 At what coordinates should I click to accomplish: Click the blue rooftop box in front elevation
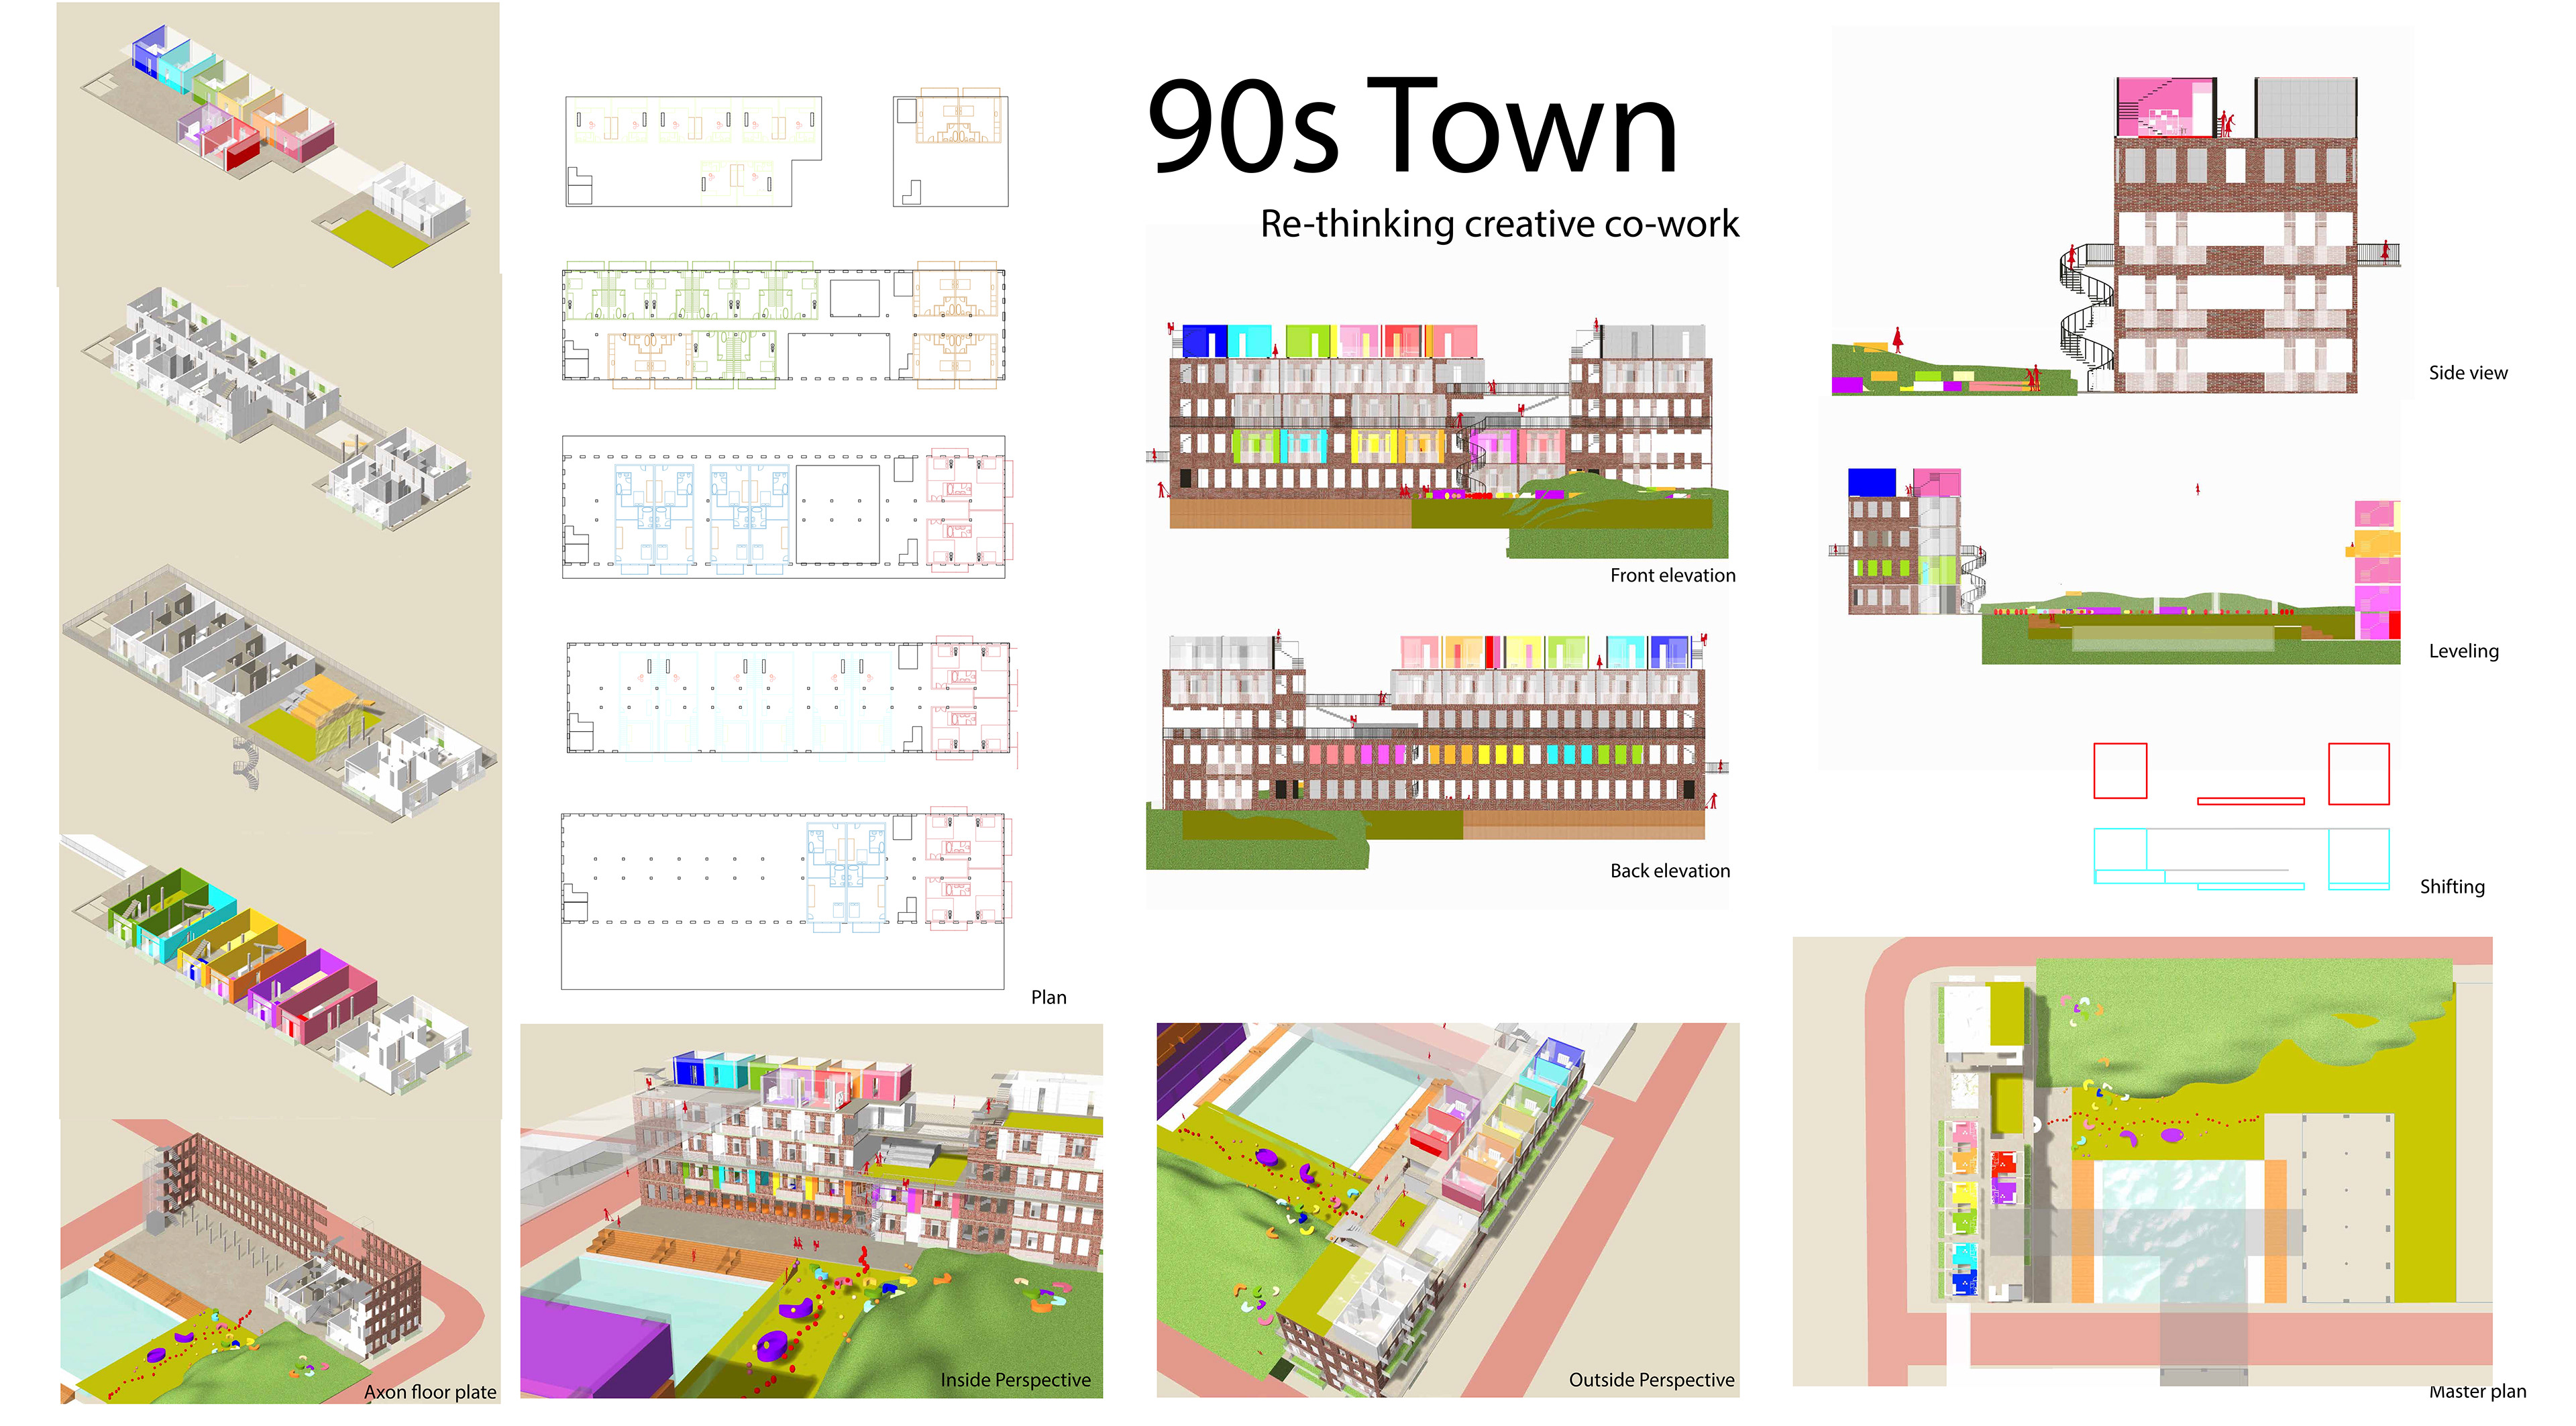click(1204, 341)
